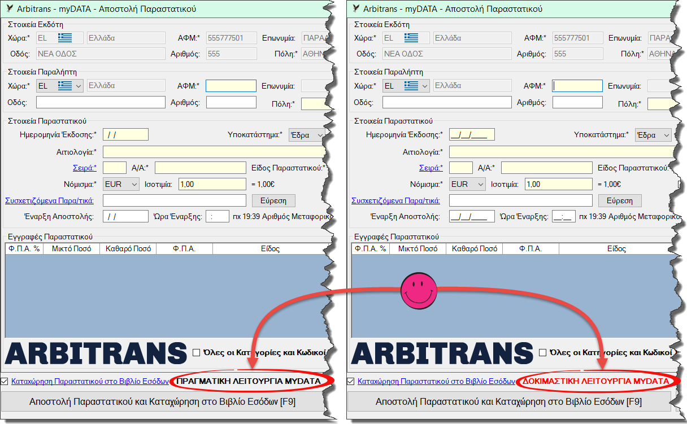
Task: Select the 'Φ.Π.Α. %' column header in right window
Action: [370, 248]
